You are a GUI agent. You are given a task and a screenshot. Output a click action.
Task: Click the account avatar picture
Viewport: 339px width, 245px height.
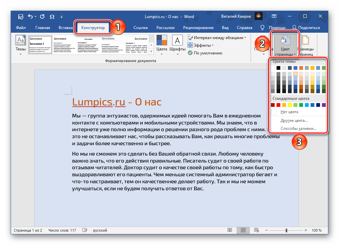point(258,16)
